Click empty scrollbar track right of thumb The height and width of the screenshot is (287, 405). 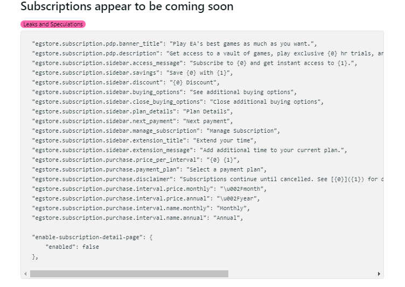click(x=302, y=274)
